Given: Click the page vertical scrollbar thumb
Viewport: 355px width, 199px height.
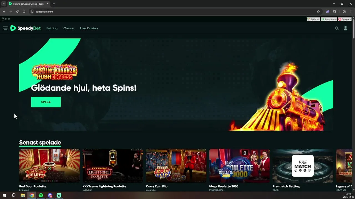Looking at the screenshot, I should (x=354, y=28).
